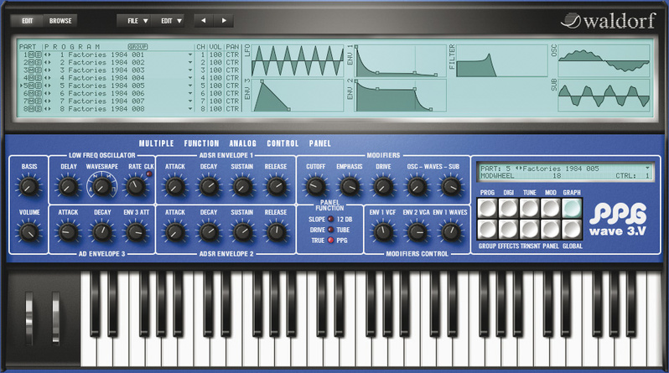669x373 pixels.
Task: Click the Volume knob
Action: pos(29,231)
